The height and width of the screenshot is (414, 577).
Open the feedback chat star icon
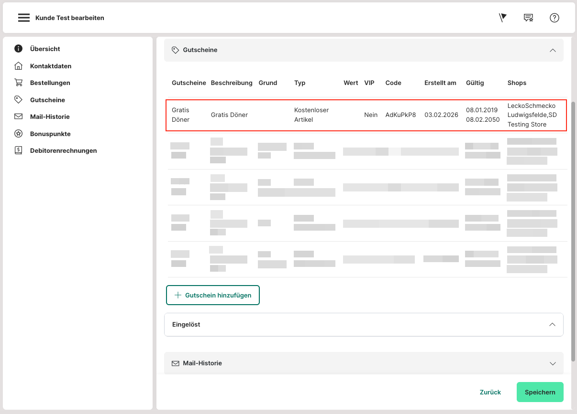click(528, 18)
